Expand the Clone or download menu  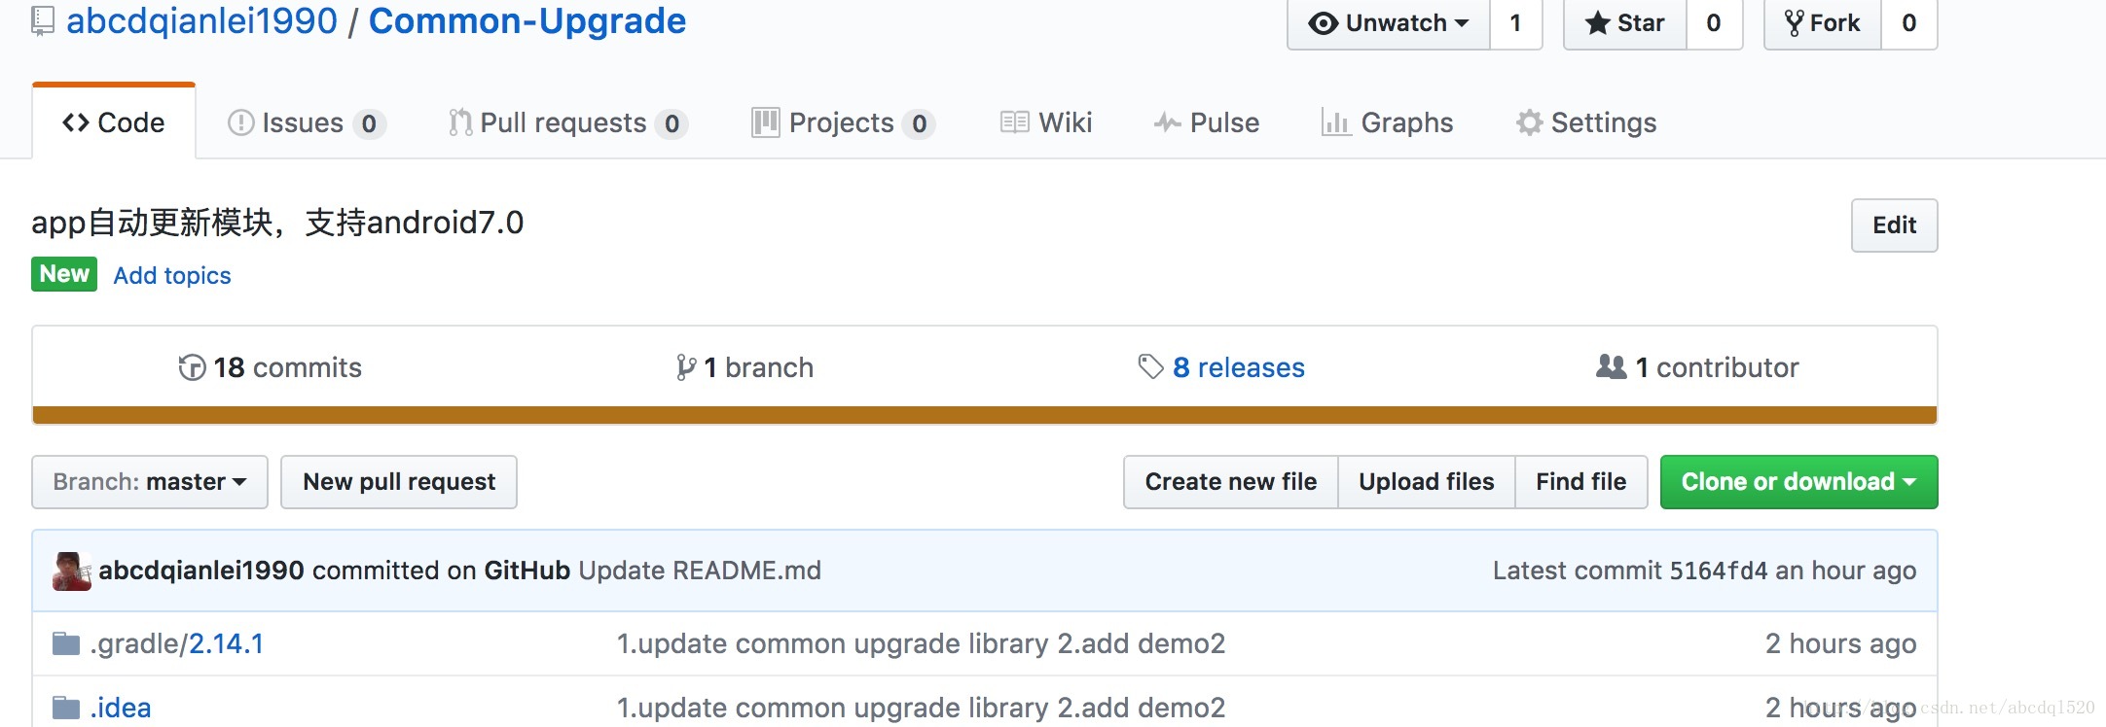tap(1798, 482)
